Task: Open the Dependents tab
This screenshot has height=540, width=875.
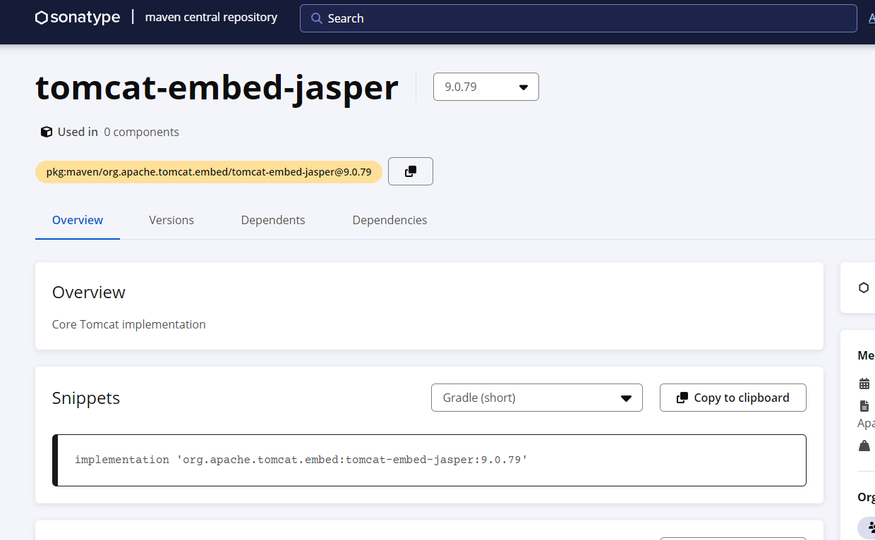Action: [x=273, y=220]
